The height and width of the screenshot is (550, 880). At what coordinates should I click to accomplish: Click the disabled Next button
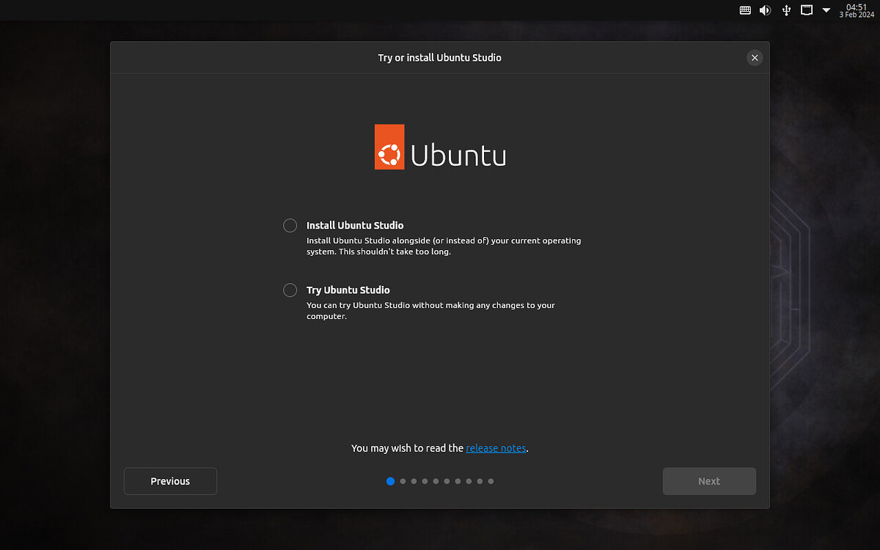pos(708,481)
